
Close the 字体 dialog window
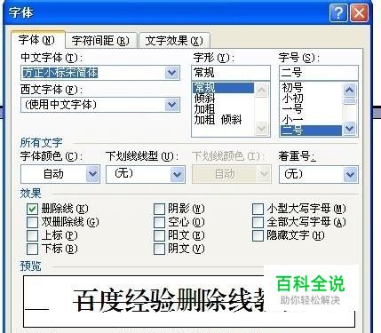359,13
